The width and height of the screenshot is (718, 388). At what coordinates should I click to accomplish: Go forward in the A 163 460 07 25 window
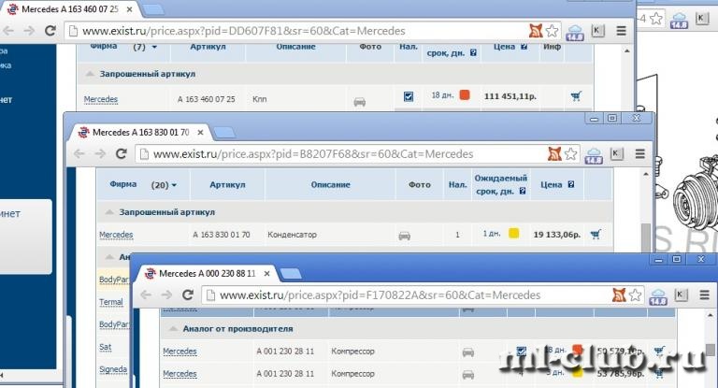click(29, 31)
